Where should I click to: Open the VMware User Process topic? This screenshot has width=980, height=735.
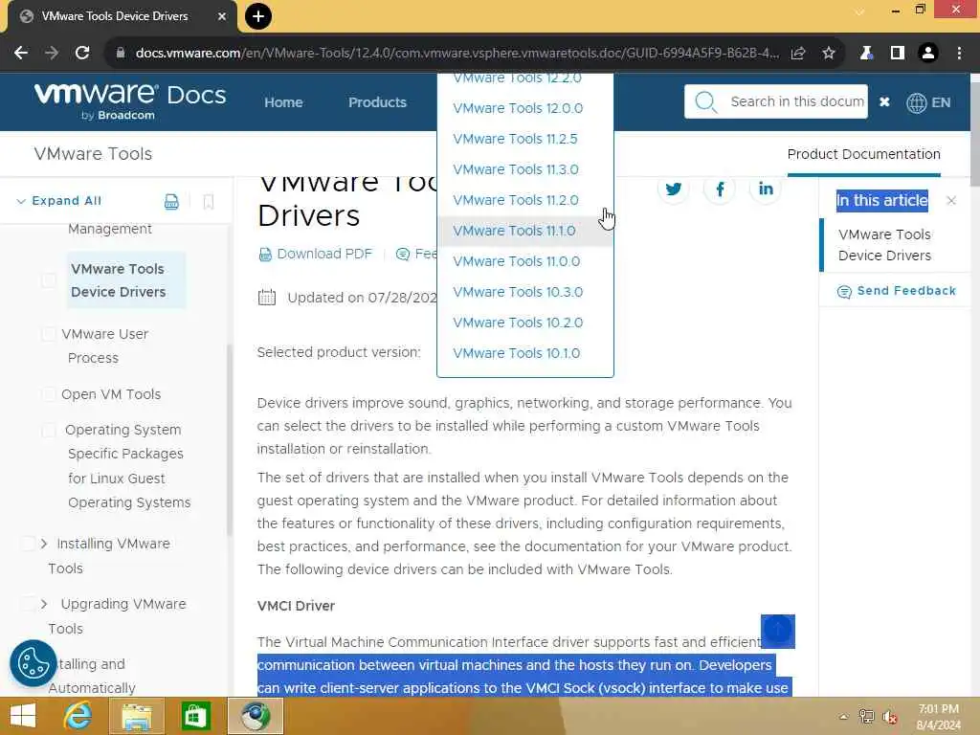pyautogui.click(x=104, y=345)
